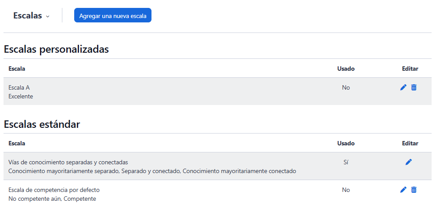This screenshot has width=436, height=206.
Task: Open the Escalas dropdown menu
Action: click(x=31, y=16)
